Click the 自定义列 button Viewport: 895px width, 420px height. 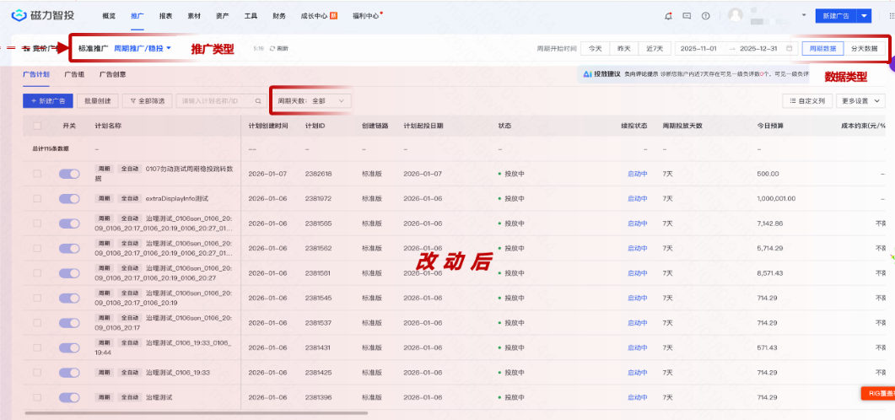807,101
